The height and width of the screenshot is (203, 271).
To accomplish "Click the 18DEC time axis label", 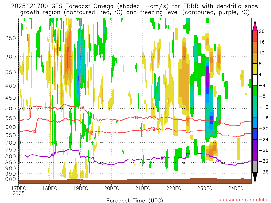I will coord(50,188).
